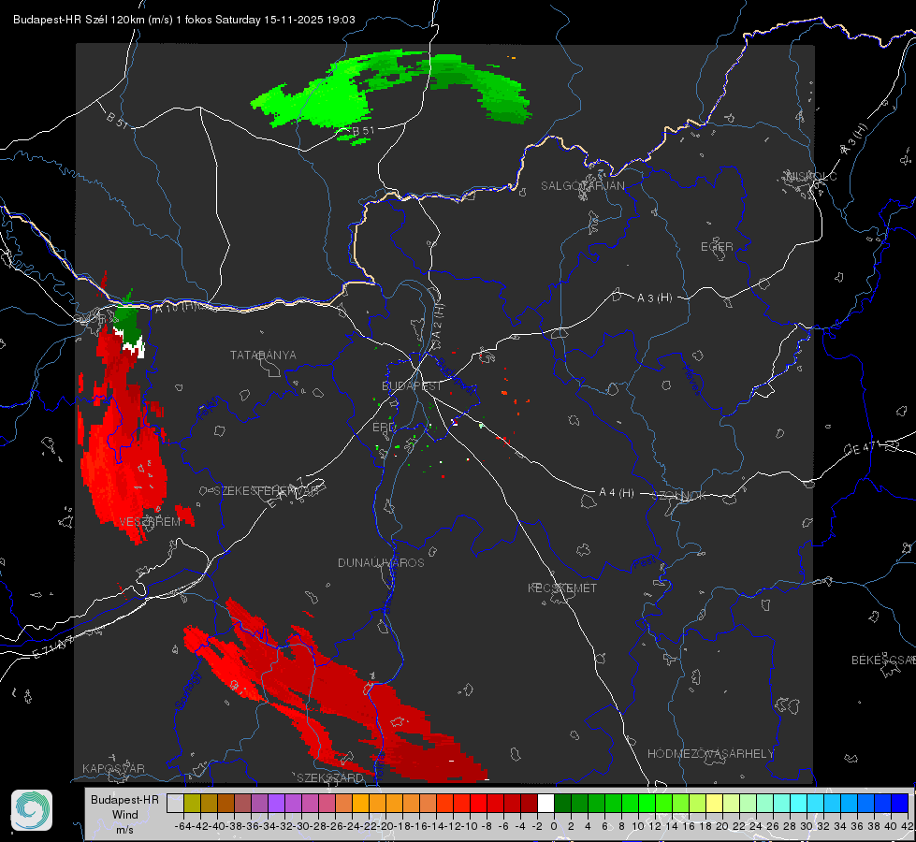The width and height of the screenshot is (916, 842).
Task: Pick the violet swatch between -34 and -32
Action: (x=276, y=803)
